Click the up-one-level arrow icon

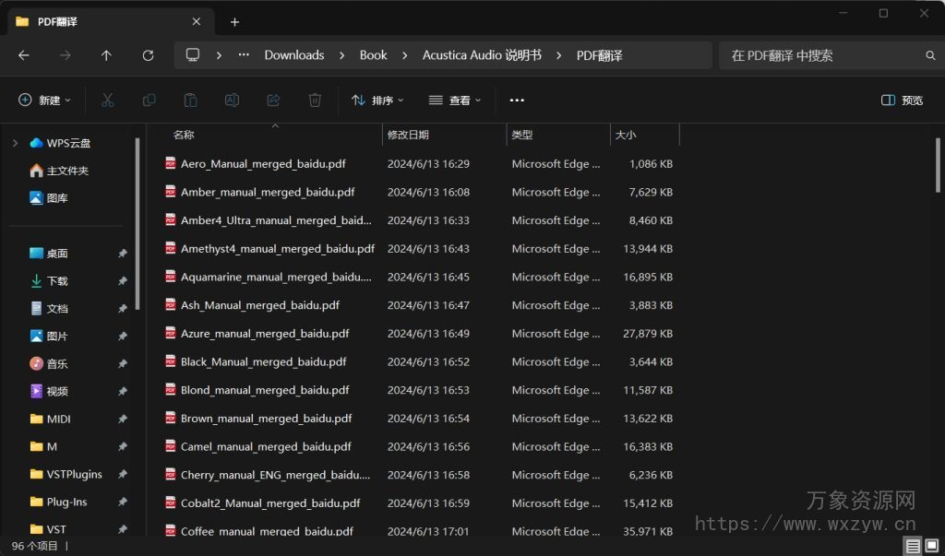106,55
